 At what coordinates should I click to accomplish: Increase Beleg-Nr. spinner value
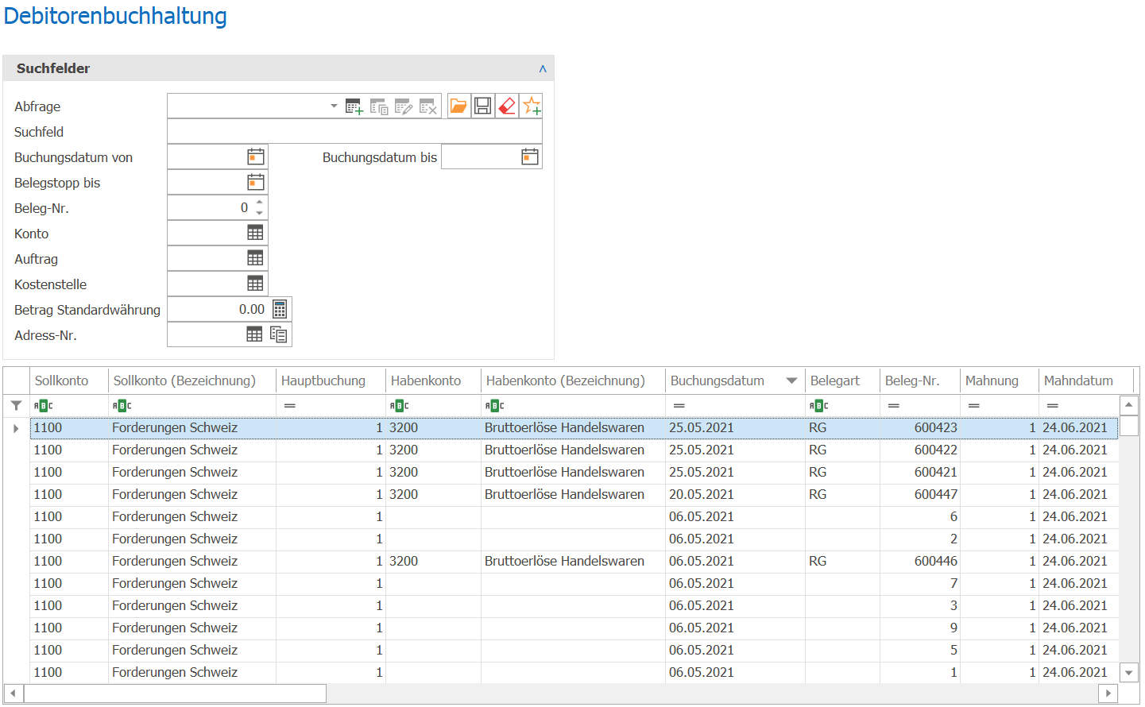259,203
